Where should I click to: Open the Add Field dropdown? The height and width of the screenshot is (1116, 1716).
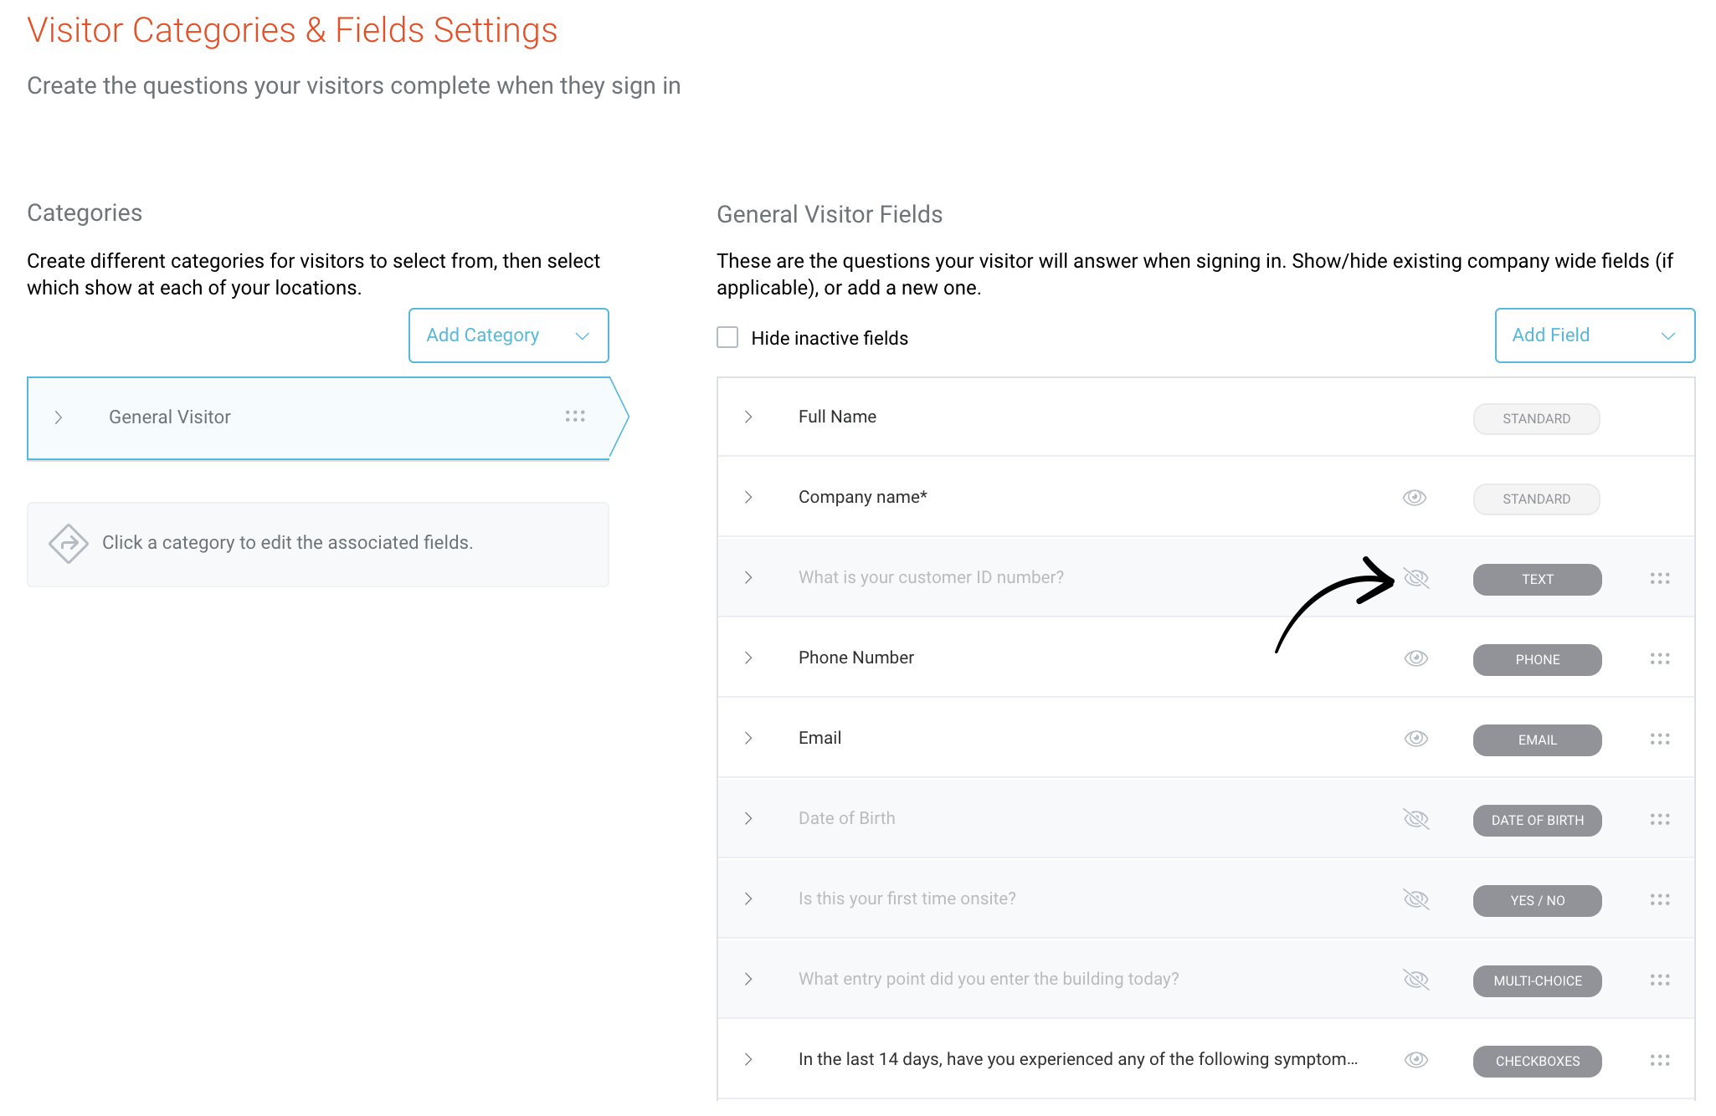pyautogui.click(x=1595, y=335)
